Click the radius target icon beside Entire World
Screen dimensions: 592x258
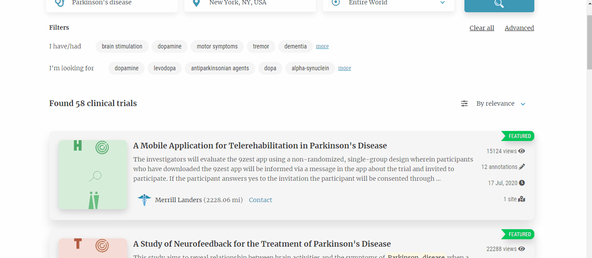pyautogui.click(x=335, y=3)
